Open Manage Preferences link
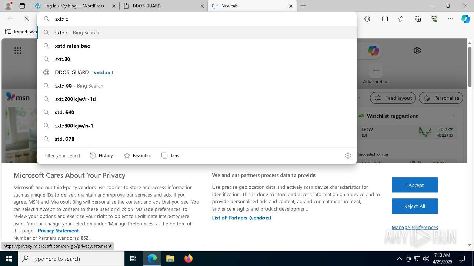This screenshot has width=474, height=266. pos(415,227)
